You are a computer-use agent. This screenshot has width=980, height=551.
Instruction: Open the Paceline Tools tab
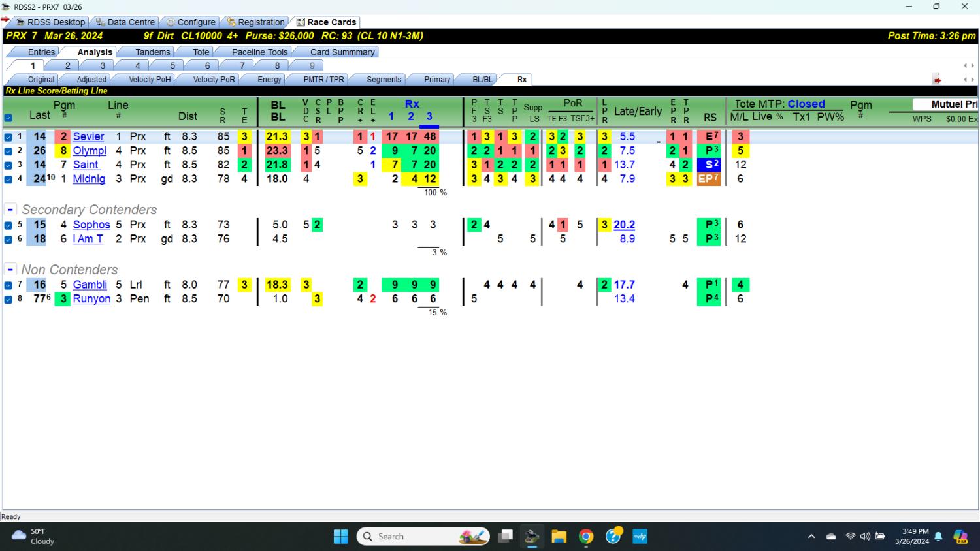(x=259, y=52)
